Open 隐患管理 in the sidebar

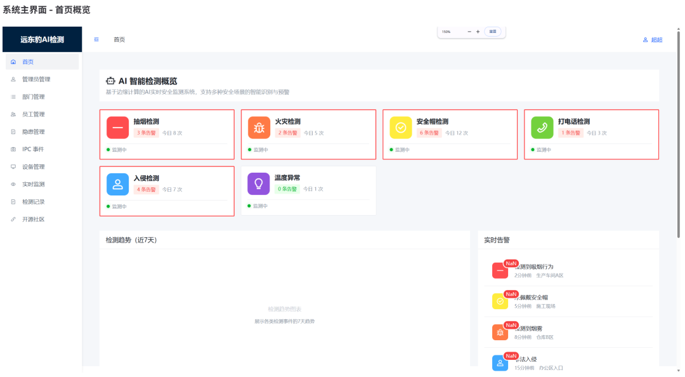click(42, 131)
